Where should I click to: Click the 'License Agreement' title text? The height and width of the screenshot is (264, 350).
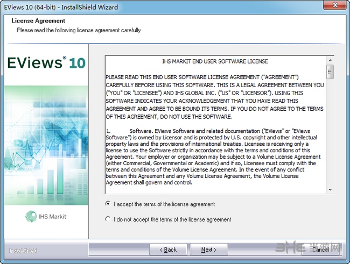[38, 21]
